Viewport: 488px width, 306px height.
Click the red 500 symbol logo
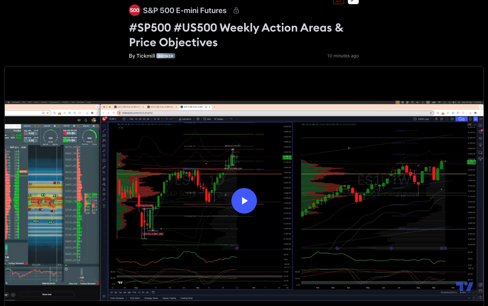point(135,10)
